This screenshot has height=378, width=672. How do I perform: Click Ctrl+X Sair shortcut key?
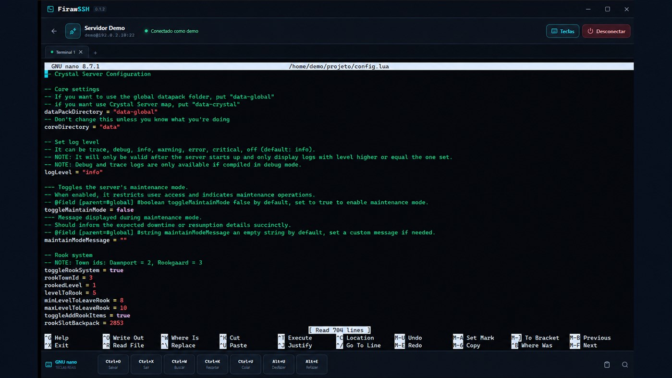[x=146, y=364]
